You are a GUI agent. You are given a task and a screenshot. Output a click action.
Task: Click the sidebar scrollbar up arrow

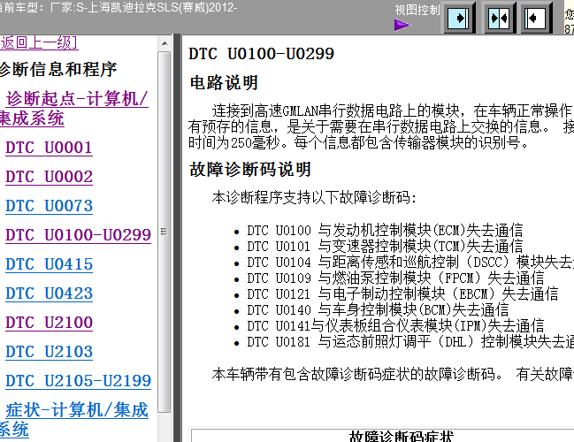point(165,43)
